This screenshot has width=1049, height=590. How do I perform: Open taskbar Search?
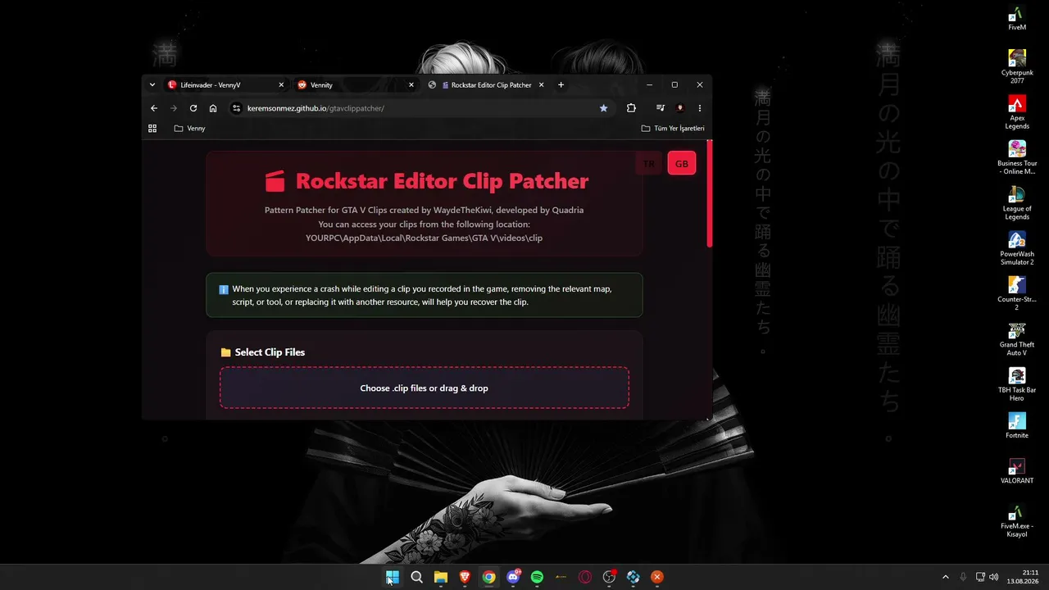[x=416, y=577]
